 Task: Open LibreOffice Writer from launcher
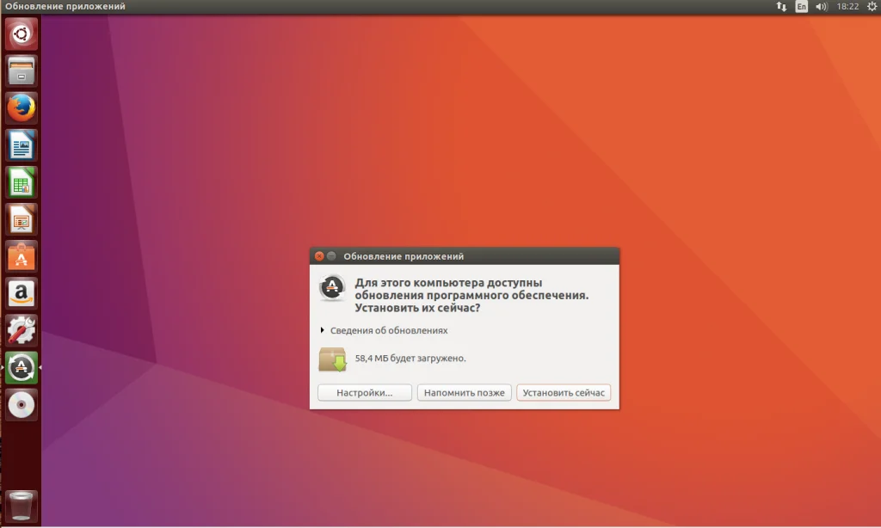click(22, 145)
